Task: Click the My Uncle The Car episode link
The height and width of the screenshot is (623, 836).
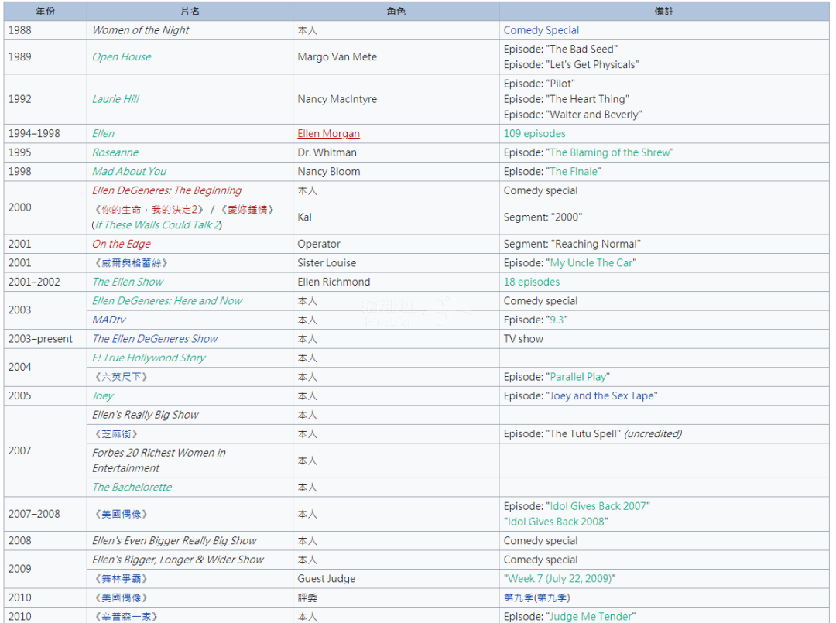Action: (592, 263)
